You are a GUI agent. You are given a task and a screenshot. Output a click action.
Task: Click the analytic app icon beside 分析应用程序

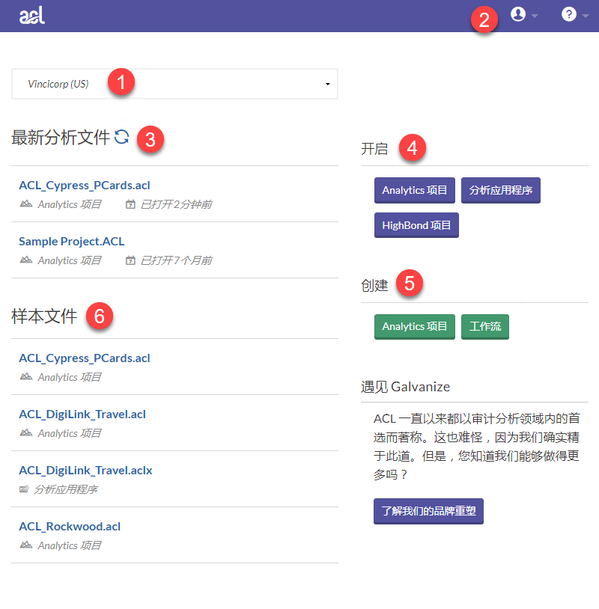point(25,489)
